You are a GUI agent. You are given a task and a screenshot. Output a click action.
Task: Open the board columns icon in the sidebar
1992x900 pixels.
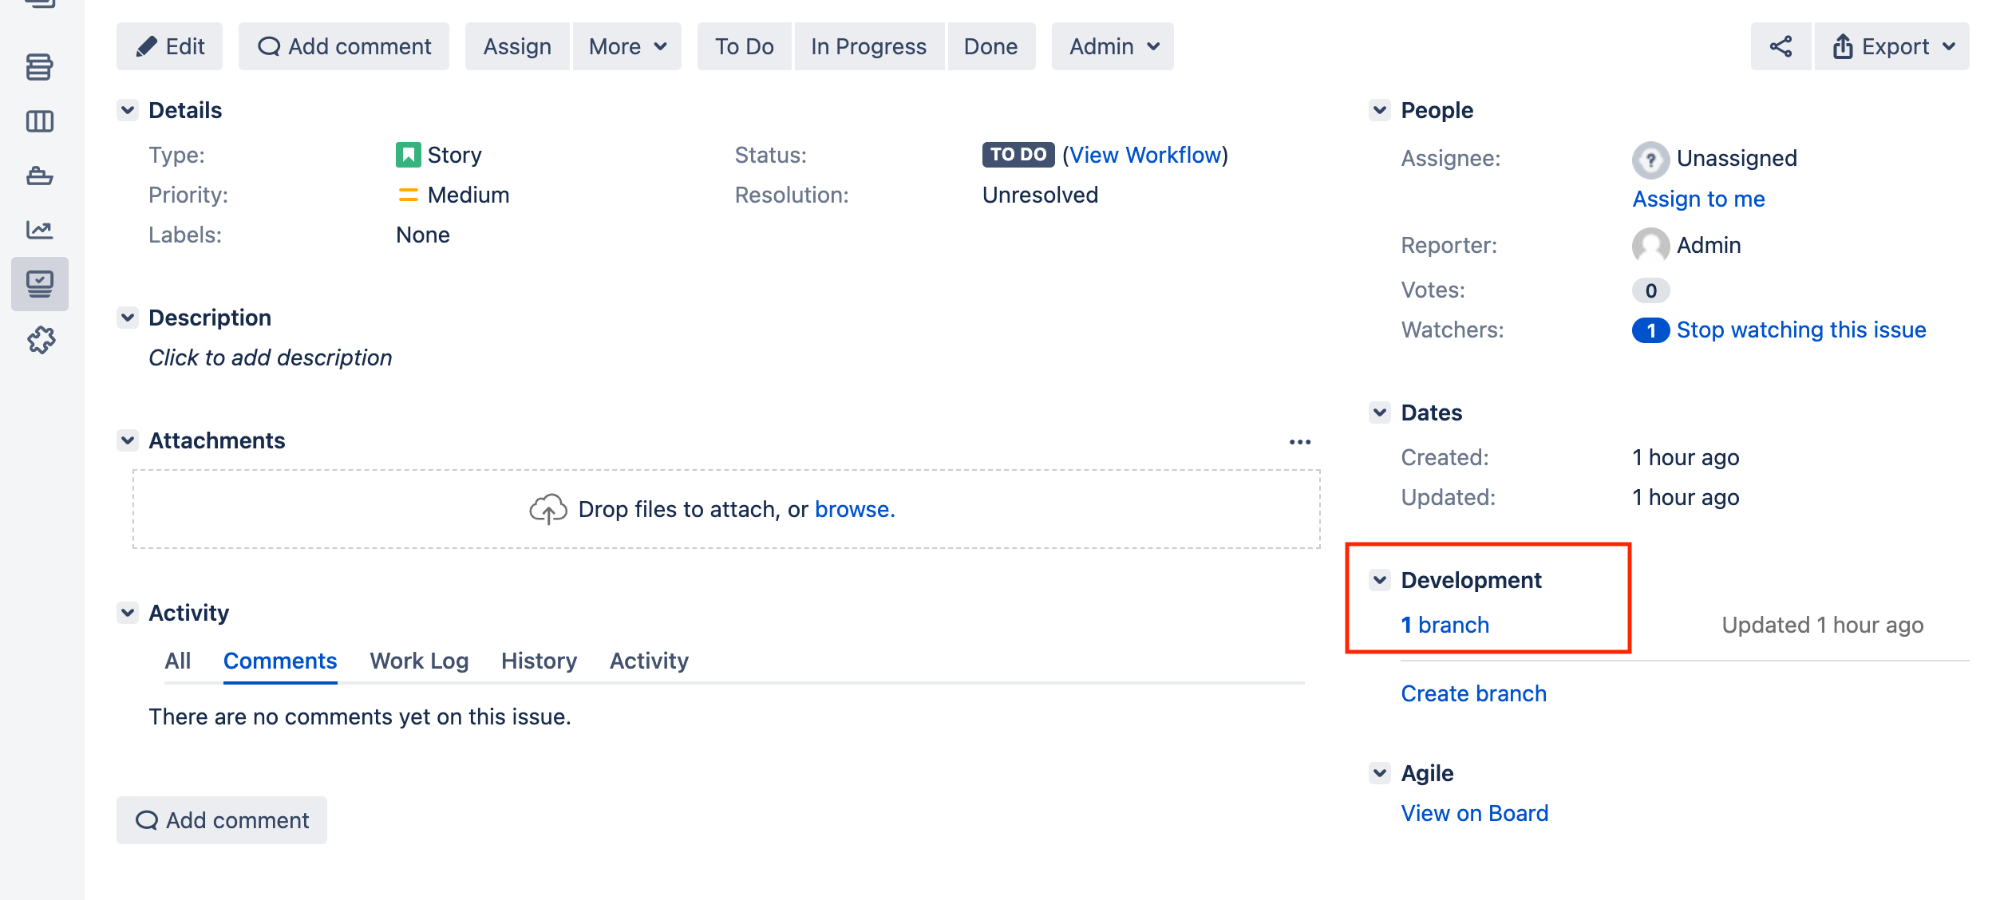point(39,121)
